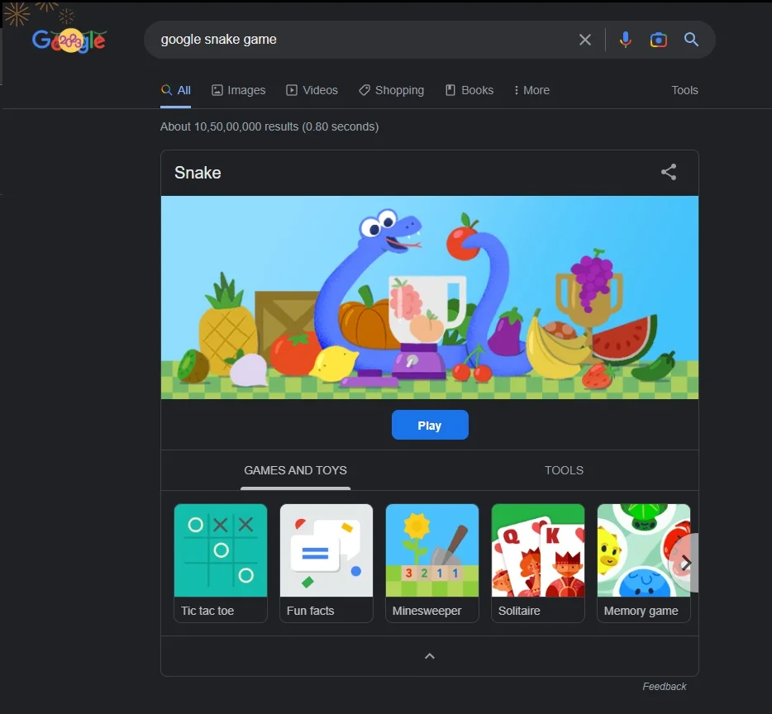This screenshot has height=714, width=772.
Task: Open the Books tab
Action: [469, 90]
